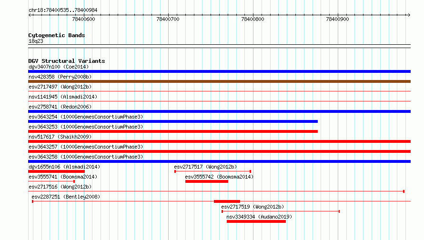The image size is (424, 240).
Task: Click the esv3555741 (Boomsma2014) variant label
Action: click(x=63, y=177)
